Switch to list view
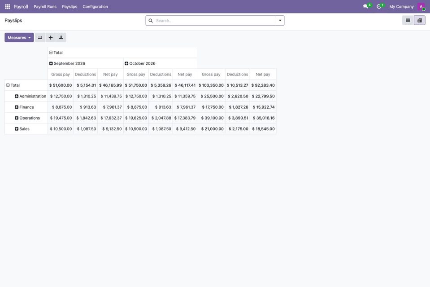This screenshot has height=287, width=430. [408, 20]
